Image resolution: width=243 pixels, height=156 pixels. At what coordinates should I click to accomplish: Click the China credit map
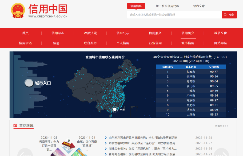pyautogui.click(x=104, y=89)
